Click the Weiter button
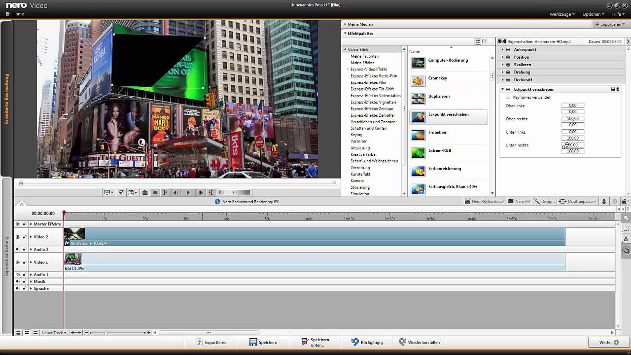 (608, 342)
